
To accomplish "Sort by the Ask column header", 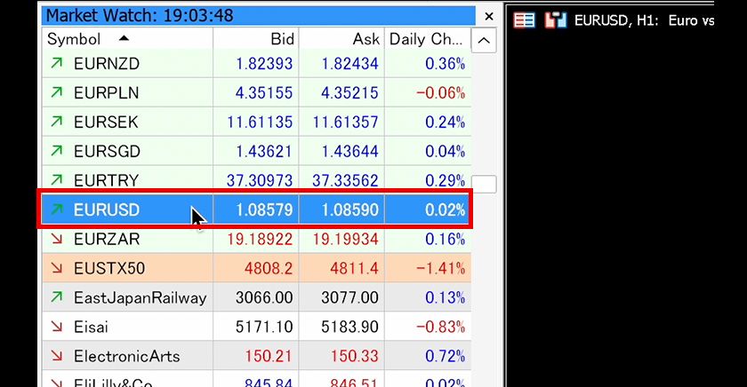I will click(341, 39).
